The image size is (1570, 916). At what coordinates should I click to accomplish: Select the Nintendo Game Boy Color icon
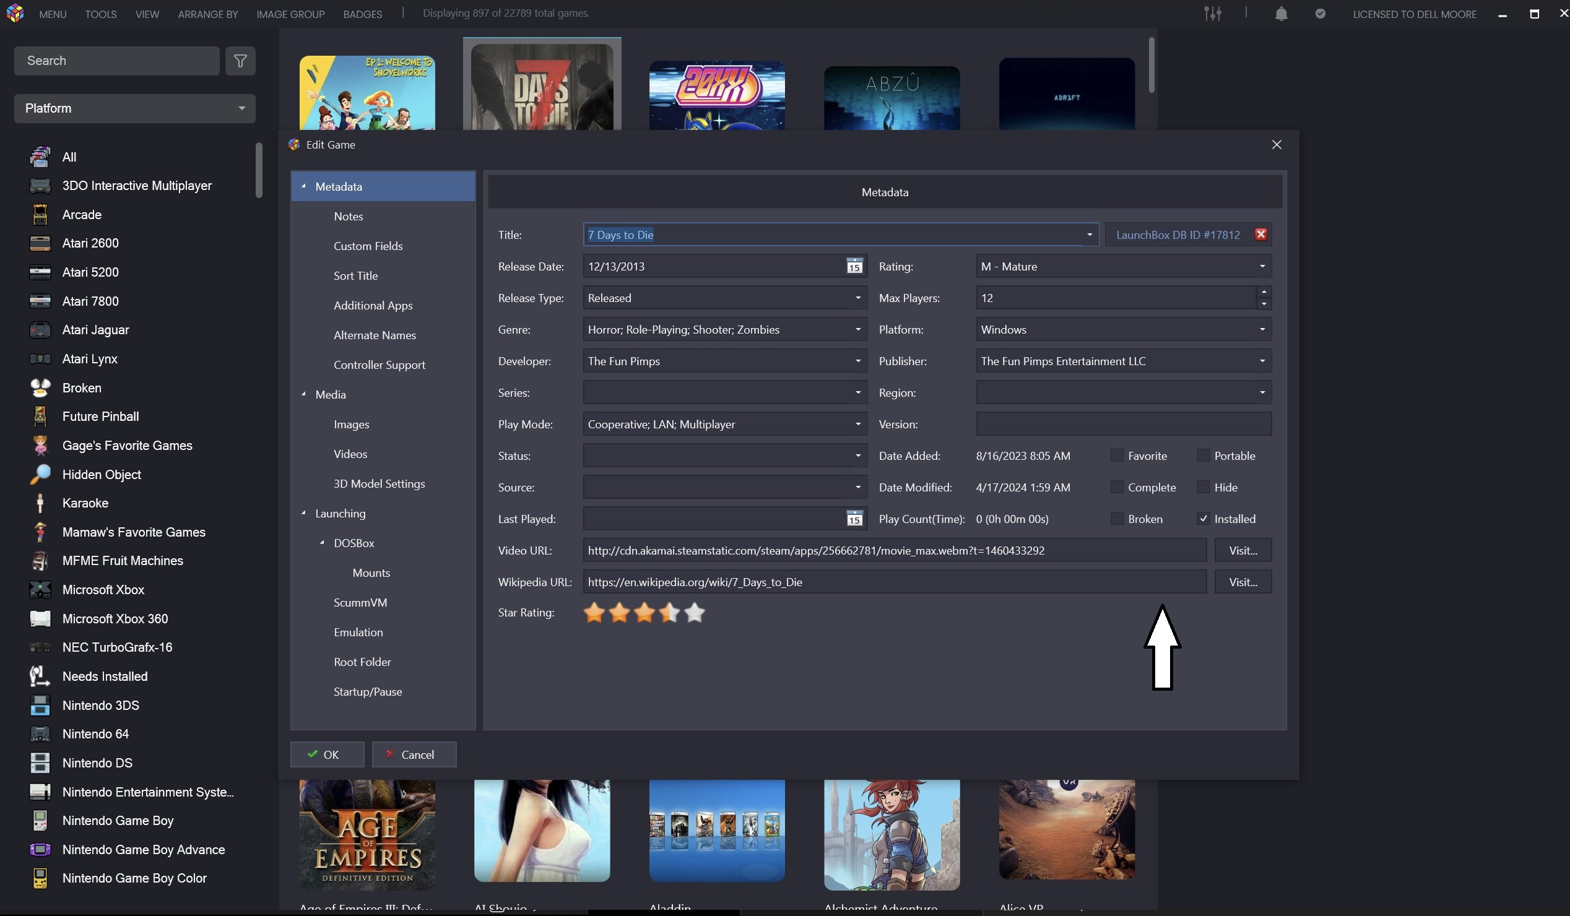pyautogui.click(x=40, y=878)
